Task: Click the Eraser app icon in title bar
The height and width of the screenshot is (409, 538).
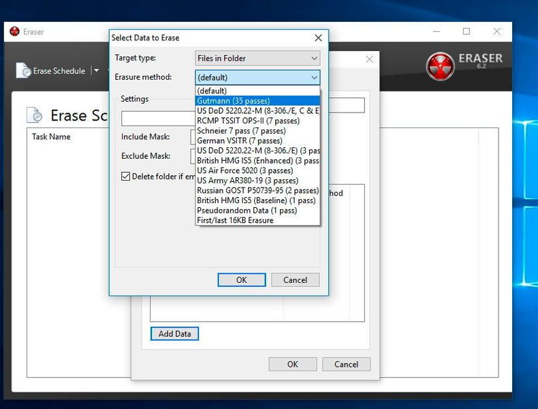Action: click(14, 31)
